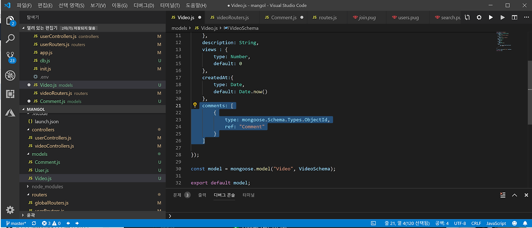Open the Source Control view in activity bar

[x=10, y=56]
